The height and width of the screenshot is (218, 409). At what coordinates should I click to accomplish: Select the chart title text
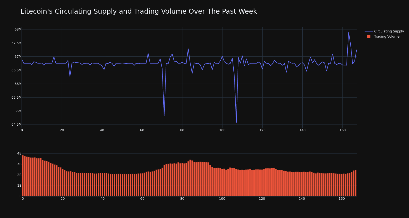tap(139, 11)
